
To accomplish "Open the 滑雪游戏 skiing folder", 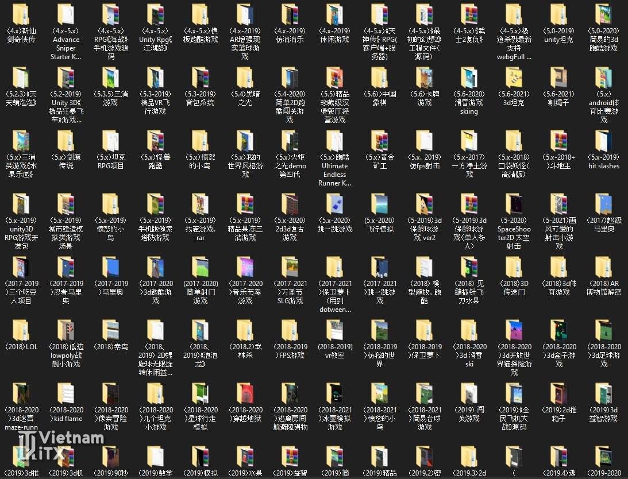I will [x=469, y=78].
